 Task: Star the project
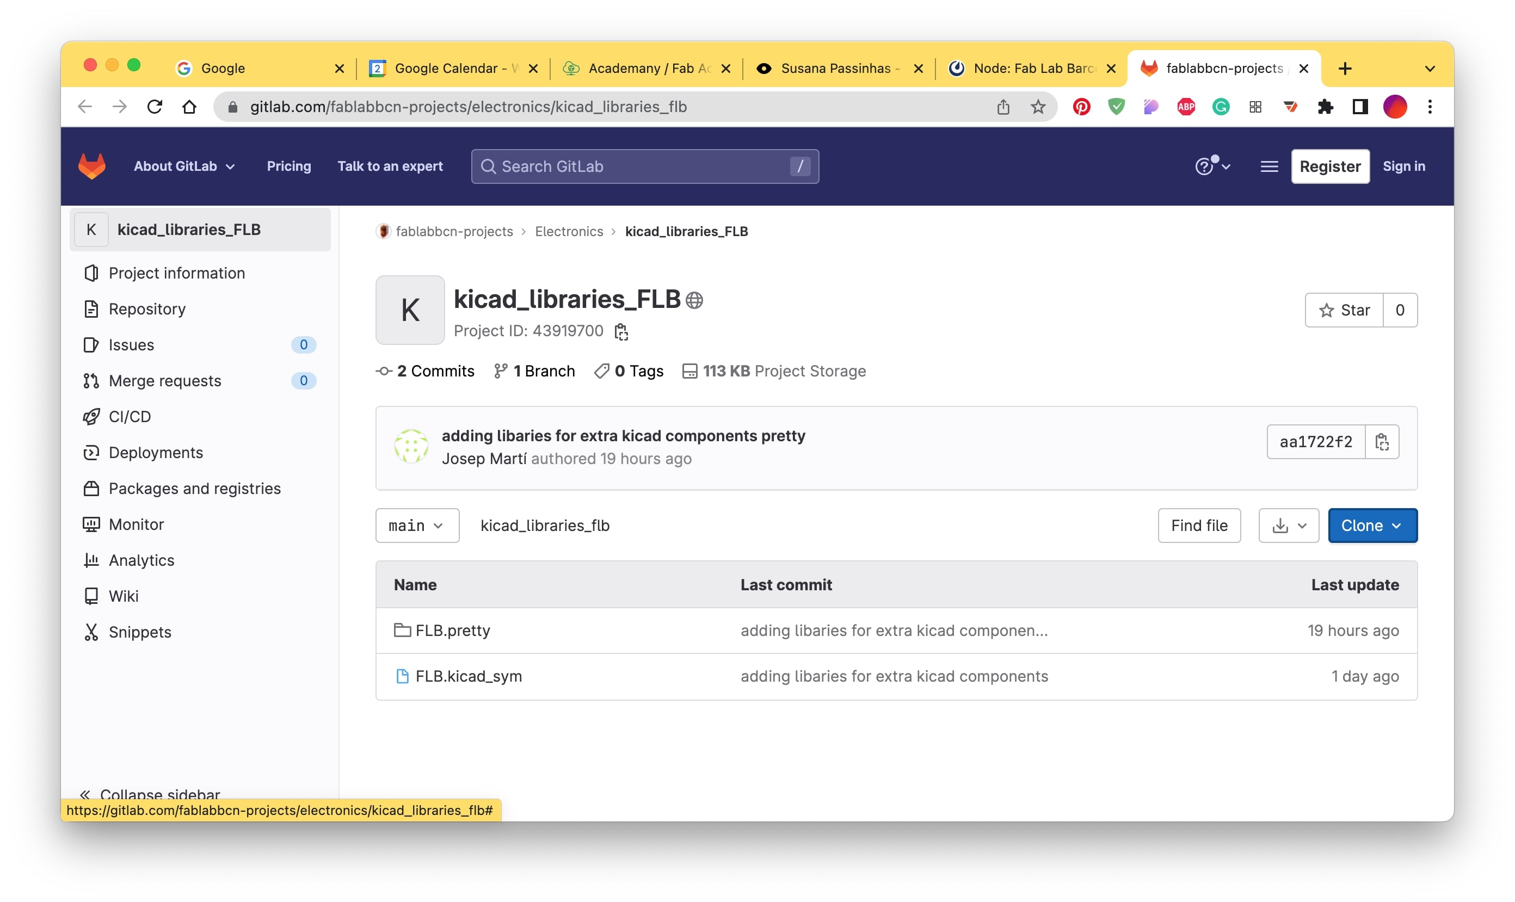[x=1344, y=311]
